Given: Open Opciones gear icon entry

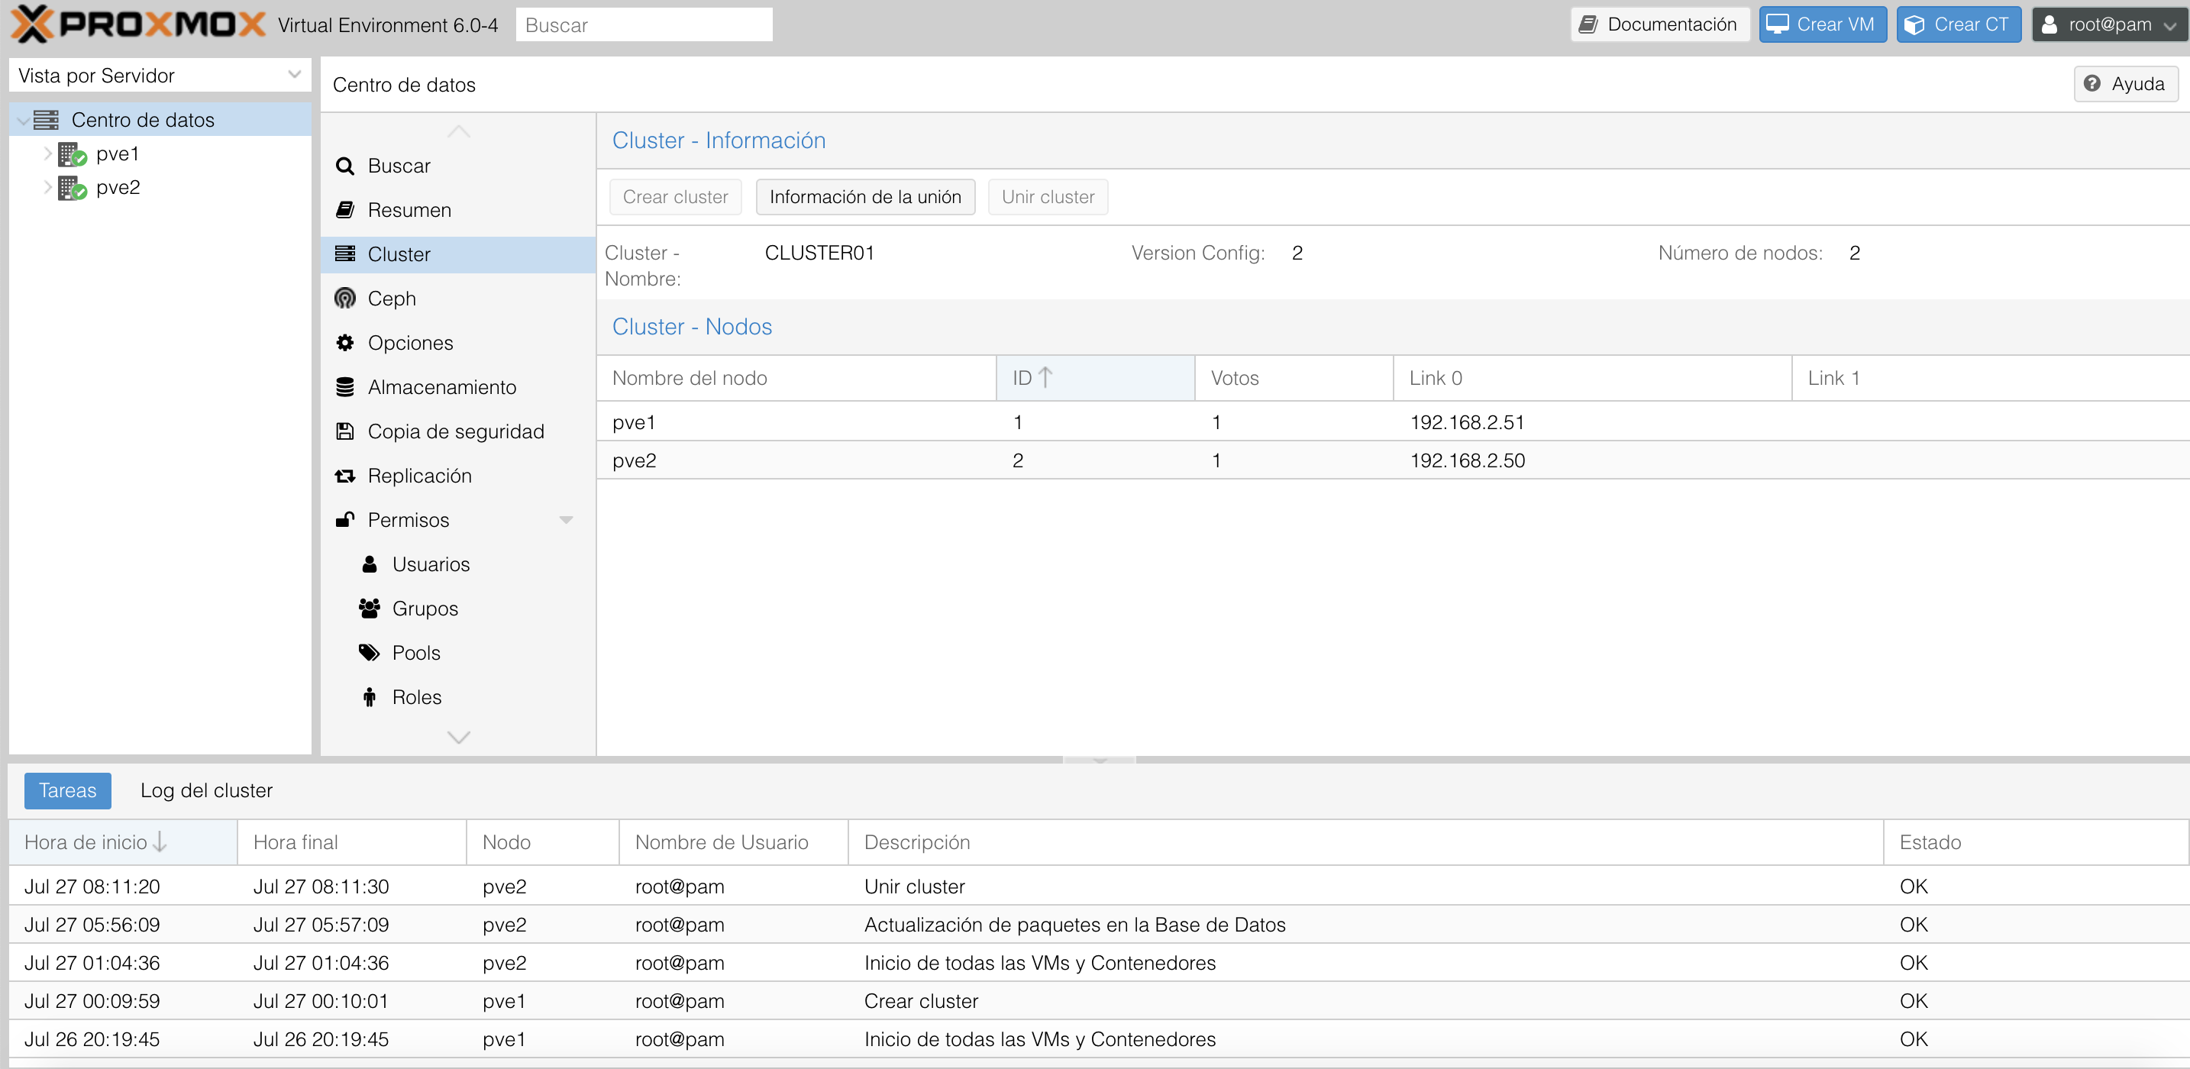Looking at the screenshot, I should coord(345,343).
